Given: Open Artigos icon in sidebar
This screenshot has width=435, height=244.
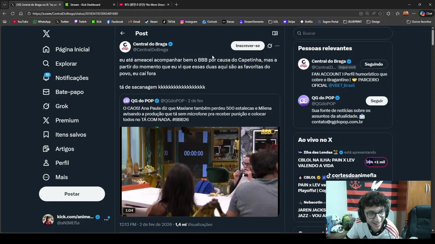Looking at the screenshot, I should click(46, 149).
